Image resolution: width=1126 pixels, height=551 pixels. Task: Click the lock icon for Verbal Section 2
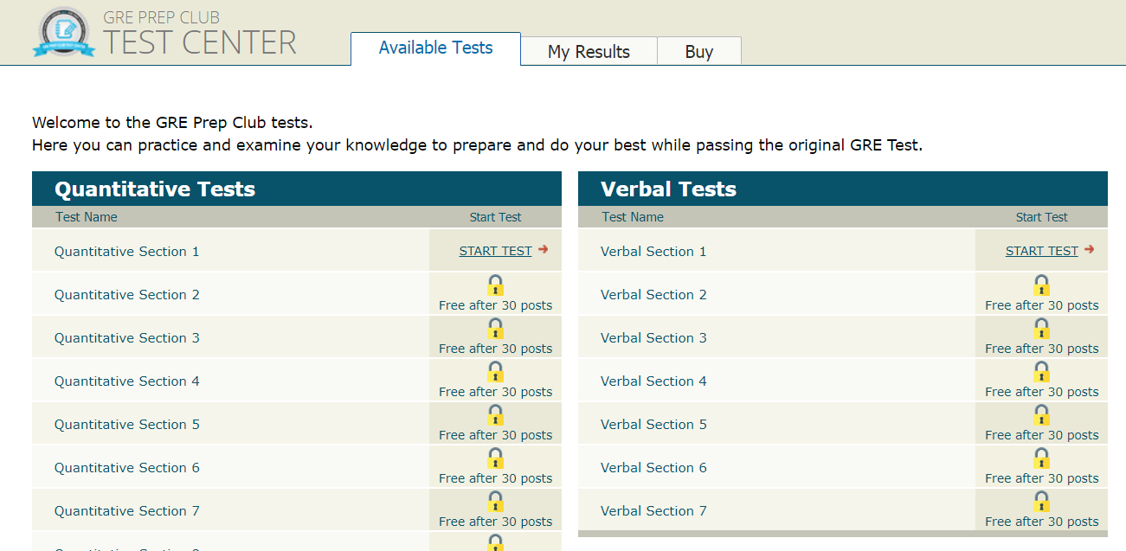[1041, 285]
